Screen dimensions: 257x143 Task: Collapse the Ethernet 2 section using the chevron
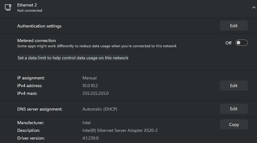point(254,7)
